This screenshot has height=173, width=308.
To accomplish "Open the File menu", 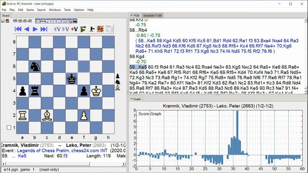I will point(4,10).
